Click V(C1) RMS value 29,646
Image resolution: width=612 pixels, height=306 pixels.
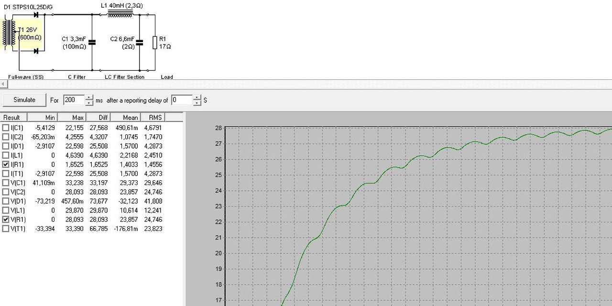click(x=153, y=183)
